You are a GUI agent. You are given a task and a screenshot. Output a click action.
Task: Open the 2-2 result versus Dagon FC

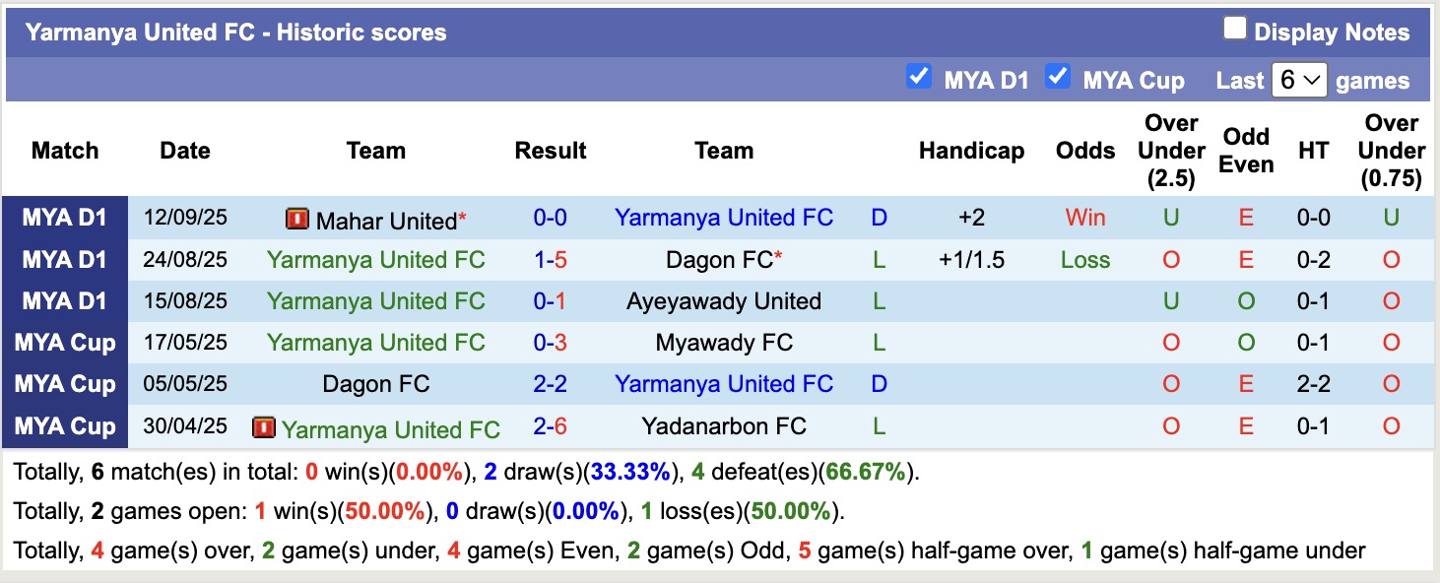(x=551, y=384)
